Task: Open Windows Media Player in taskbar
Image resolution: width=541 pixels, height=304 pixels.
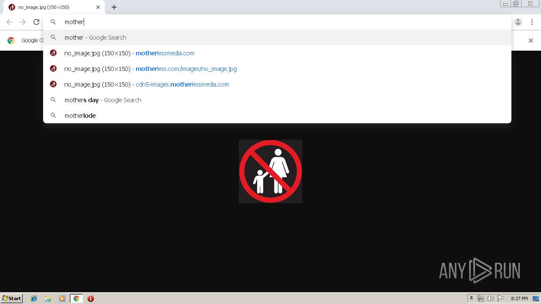Action: coord(62,299)
